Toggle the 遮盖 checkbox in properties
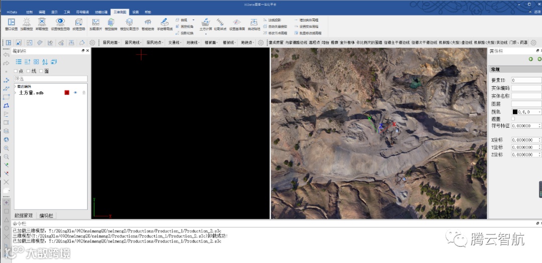 [x=513, y=119]
